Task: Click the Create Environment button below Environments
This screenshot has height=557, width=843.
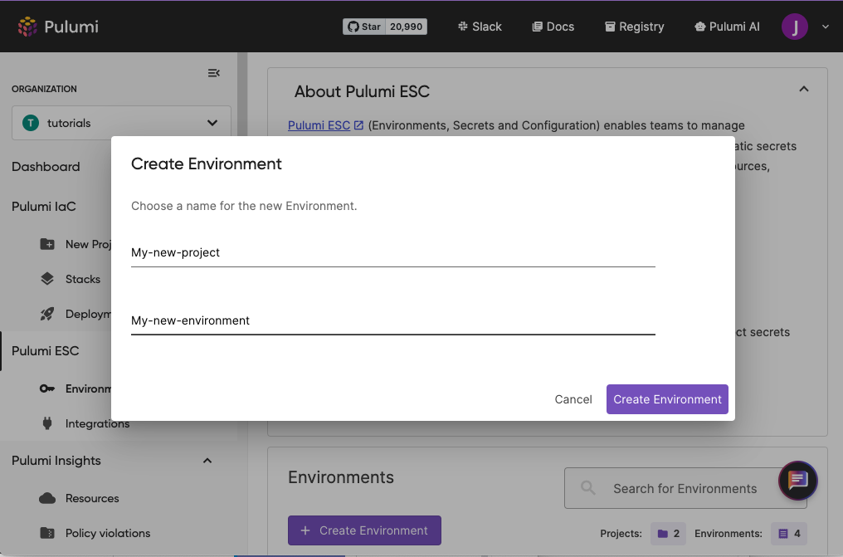Action: click(364, 530)
